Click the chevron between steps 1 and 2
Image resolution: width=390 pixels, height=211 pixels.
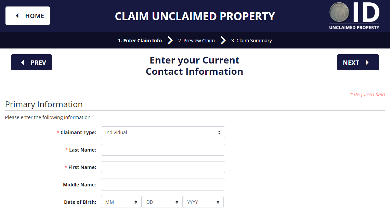pos(170,40)
